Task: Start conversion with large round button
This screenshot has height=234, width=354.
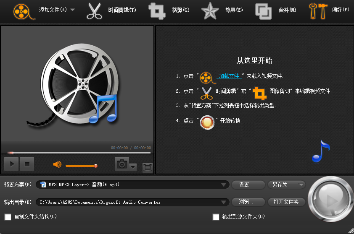Action: coord(331,199)
